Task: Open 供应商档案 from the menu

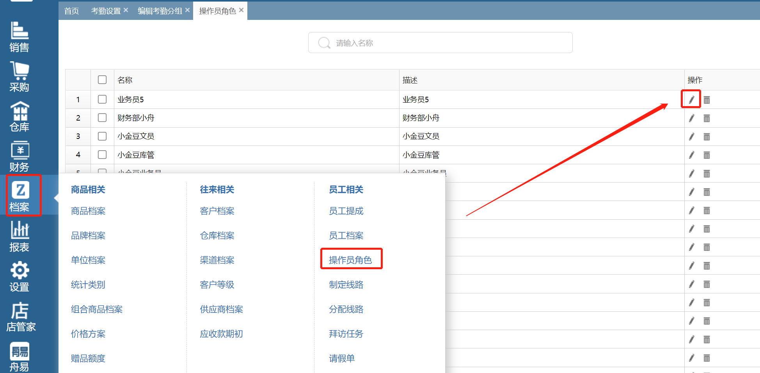Action: pos(222,309)
